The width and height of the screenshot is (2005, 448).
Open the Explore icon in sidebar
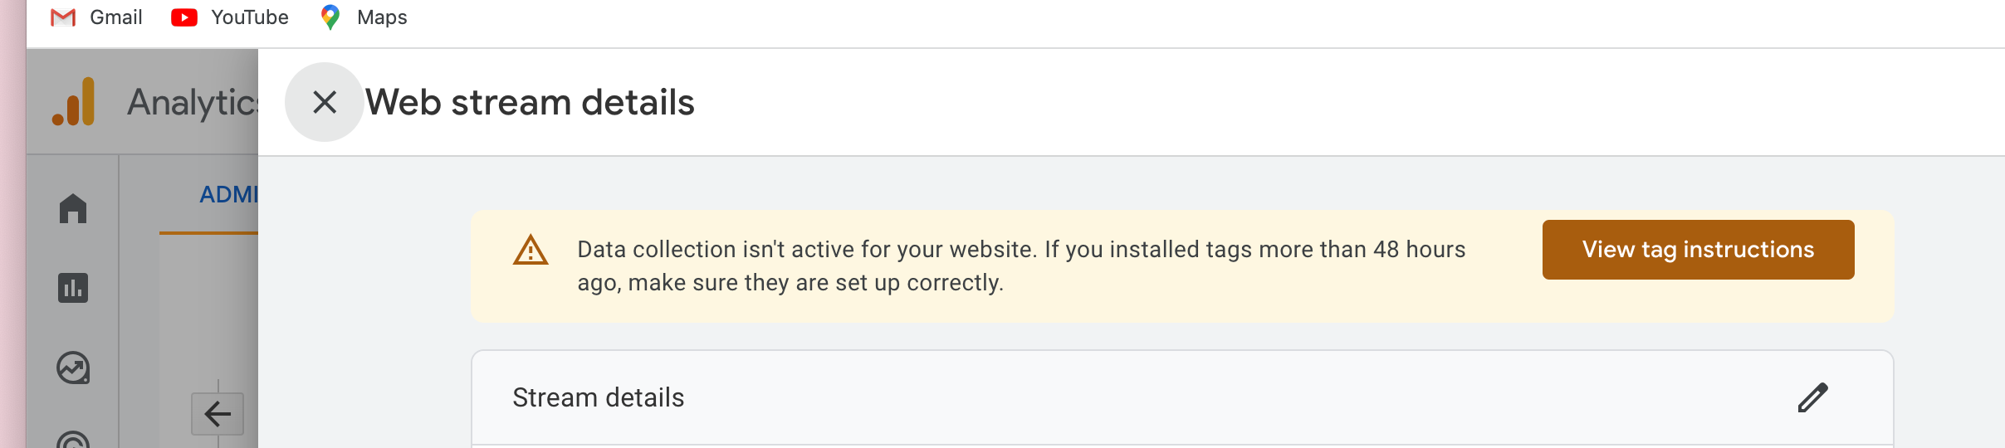73,368
